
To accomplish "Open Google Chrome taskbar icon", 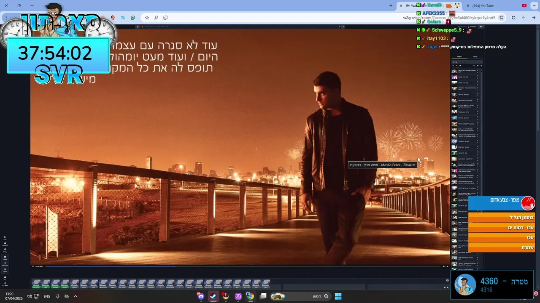I will tap(250, 296).
